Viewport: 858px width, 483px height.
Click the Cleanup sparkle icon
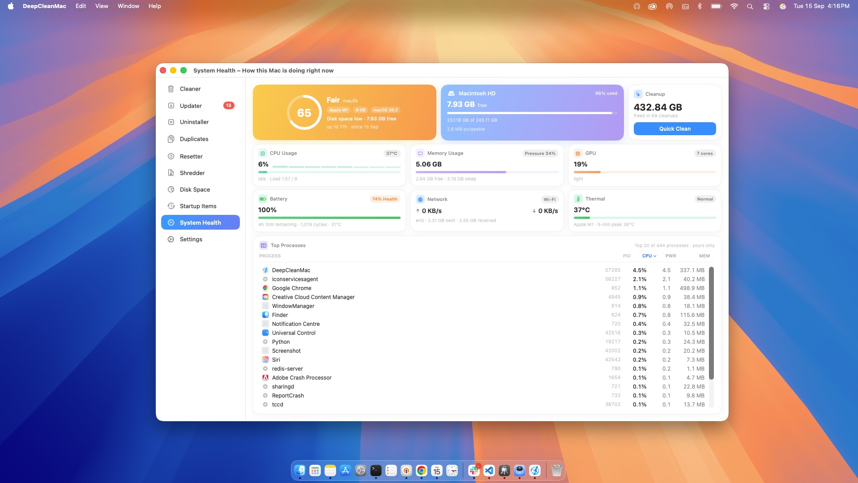tap(638, 94)
